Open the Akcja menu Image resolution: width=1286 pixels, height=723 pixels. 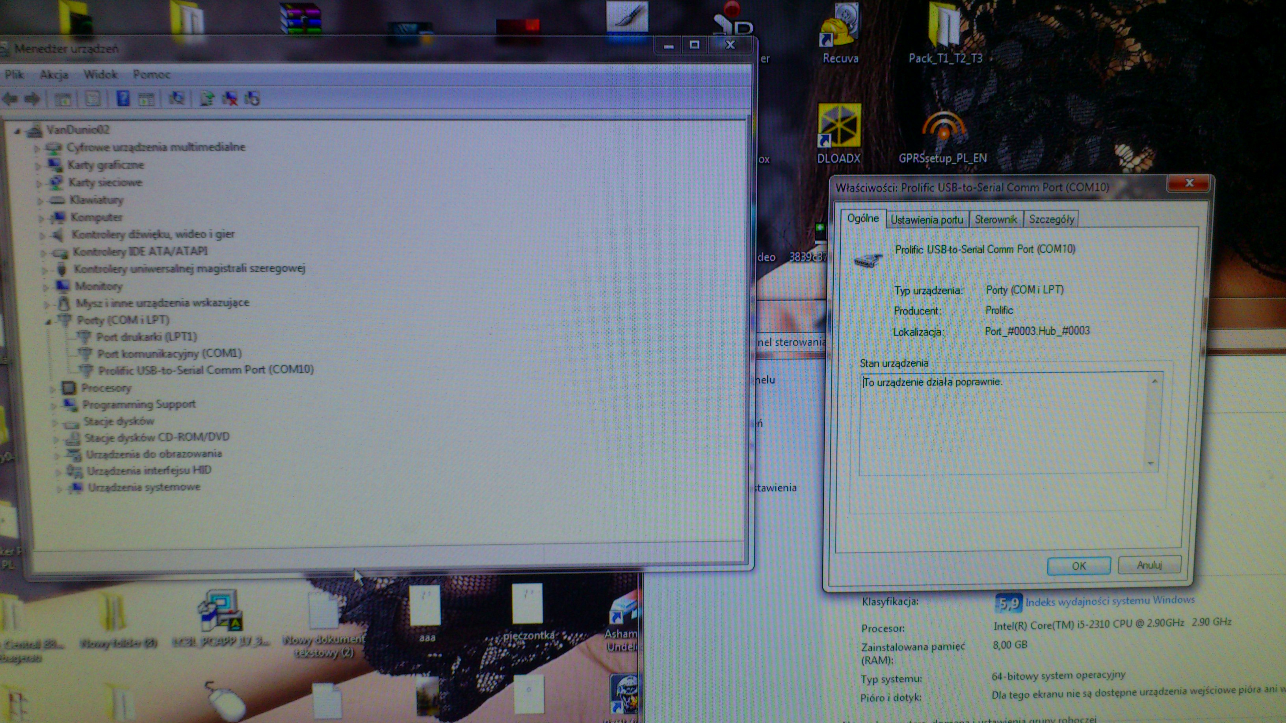point(54,75)
